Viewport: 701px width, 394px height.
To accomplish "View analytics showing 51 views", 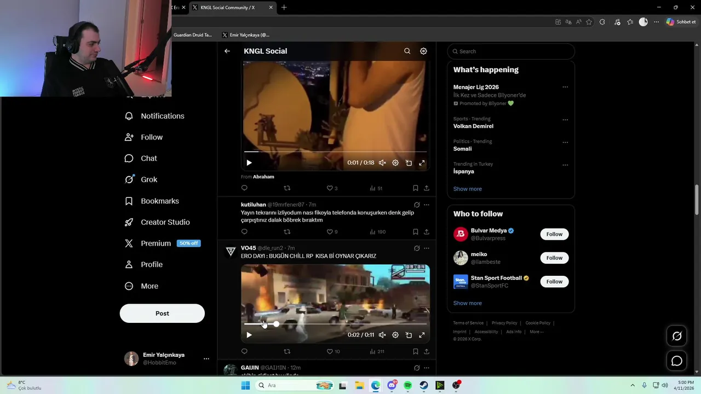I will [x=376, y=188].
